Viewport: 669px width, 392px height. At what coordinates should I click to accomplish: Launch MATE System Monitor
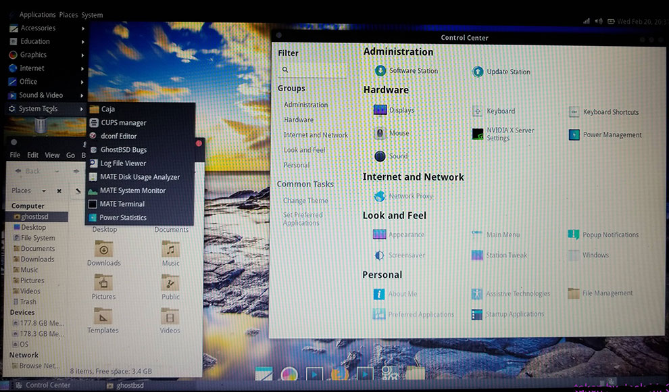pyautogui.click(x=141, y=190)
